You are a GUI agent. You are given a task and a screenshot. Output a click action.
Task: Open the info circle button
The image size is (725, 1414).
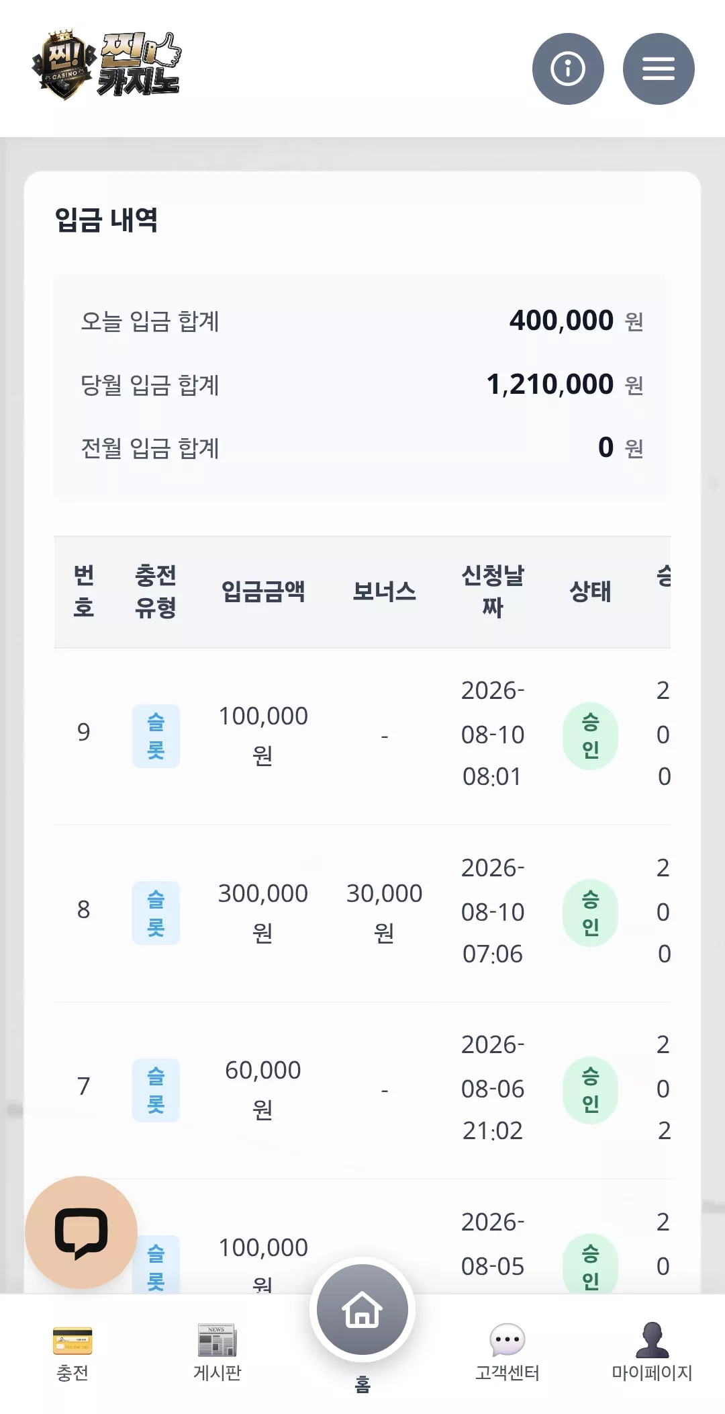click(x=568, y=69)
